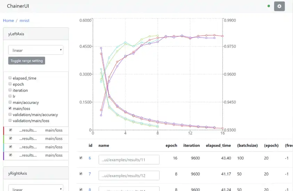Click the iteration column header
This screenshot has width=293, height=191.
pos(192,146)
